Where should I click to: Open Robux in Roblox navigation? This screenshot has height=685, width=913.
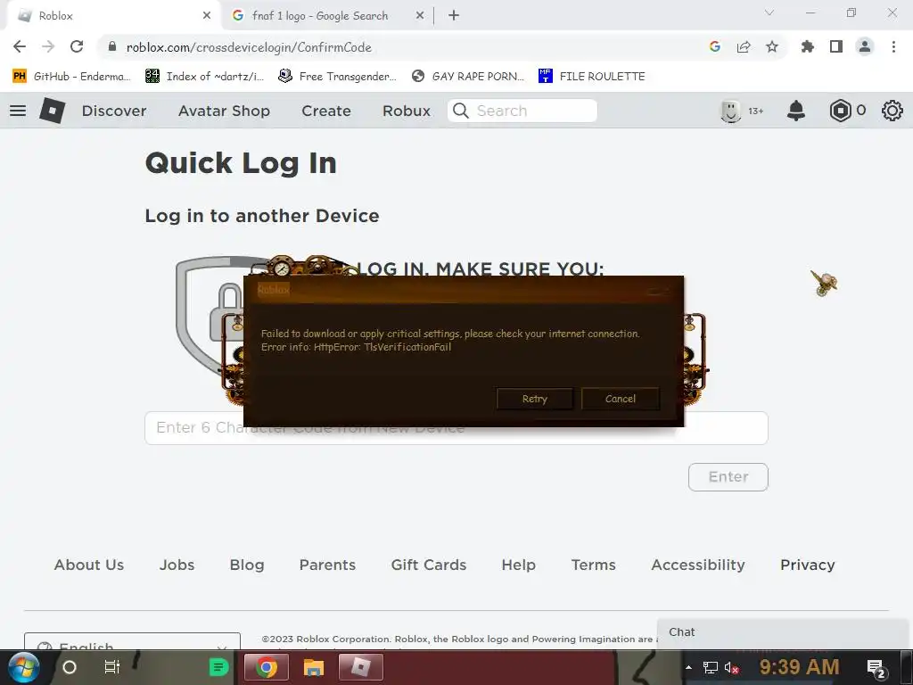pos(407,111)
